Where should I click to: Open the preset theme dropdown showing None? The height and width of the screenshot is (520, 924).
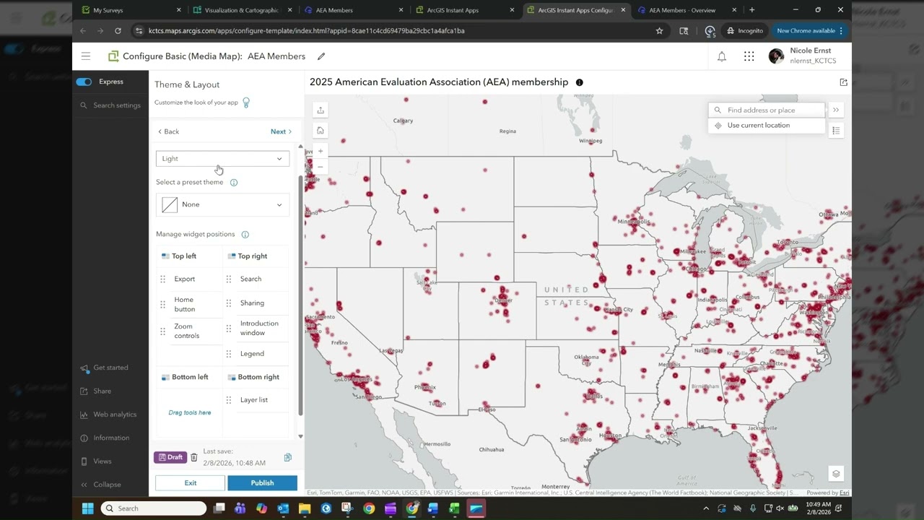(222, 205)
